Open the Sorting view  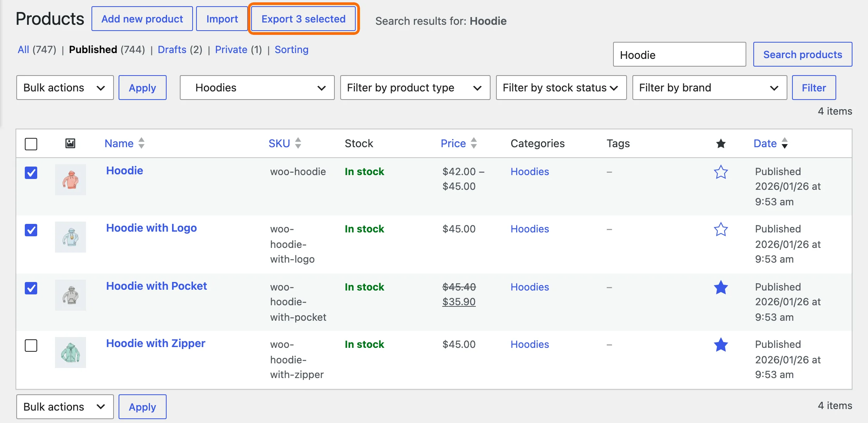[x=291, y=50]
